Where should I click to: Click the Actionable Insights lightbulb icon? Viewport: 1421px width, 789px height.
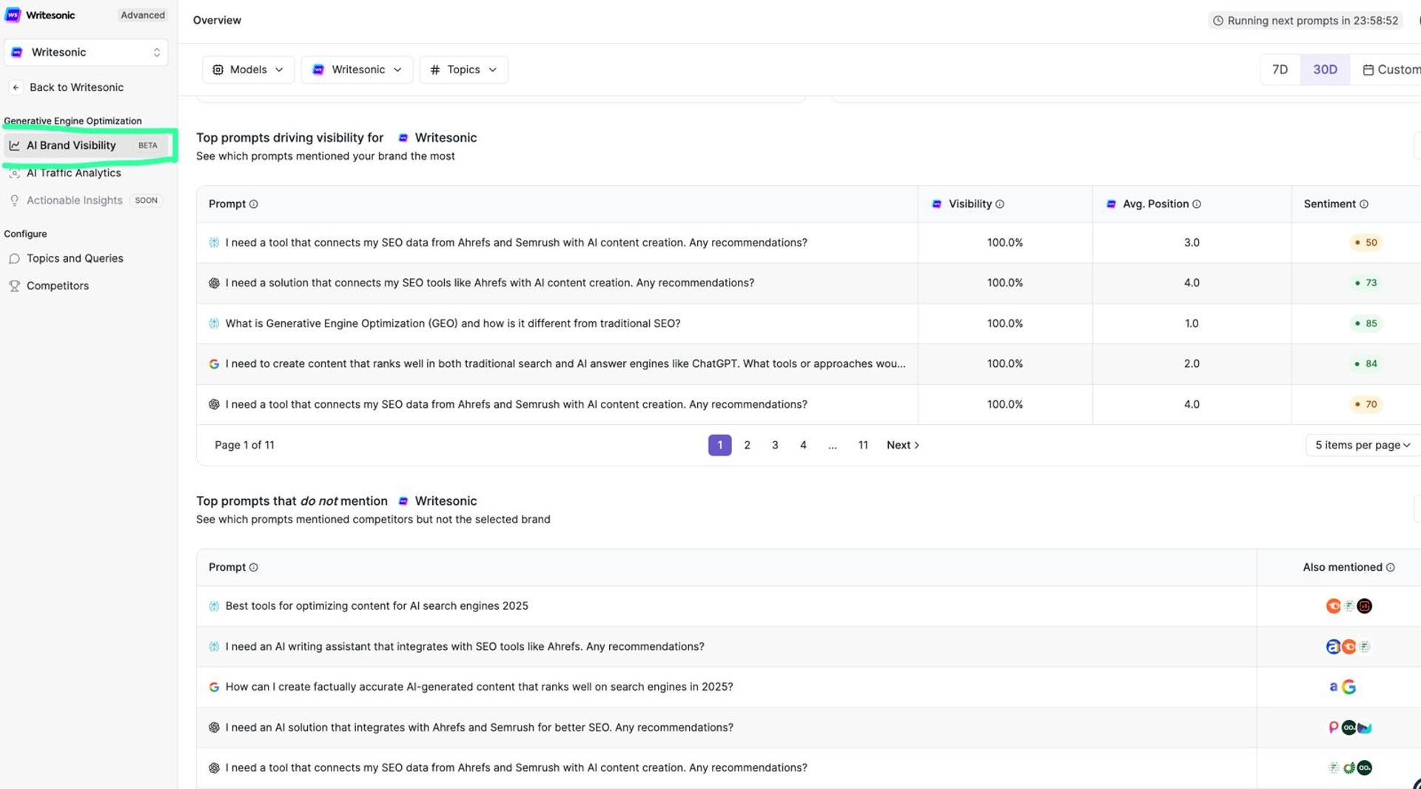click(14, 201)
